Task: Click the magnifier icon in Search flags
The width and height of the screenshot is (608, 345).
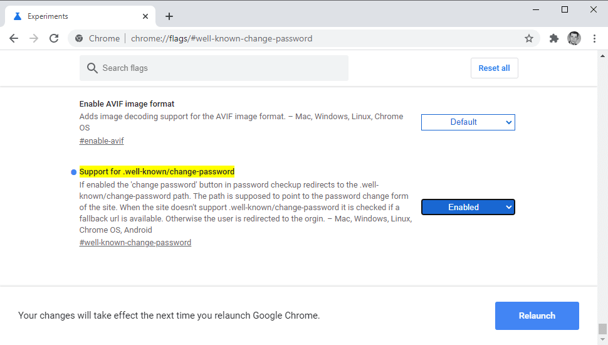Action: pos(92,68)
